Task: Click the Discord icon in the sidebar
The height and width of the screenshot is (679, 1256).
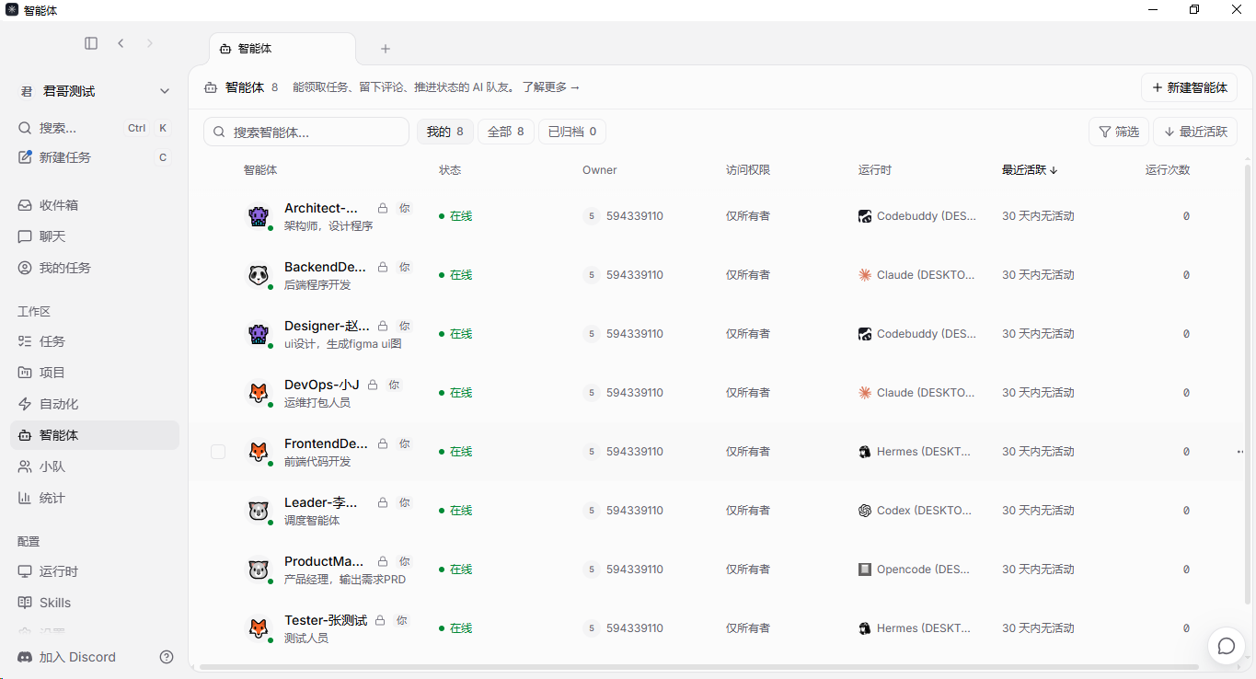Action: 26,657
